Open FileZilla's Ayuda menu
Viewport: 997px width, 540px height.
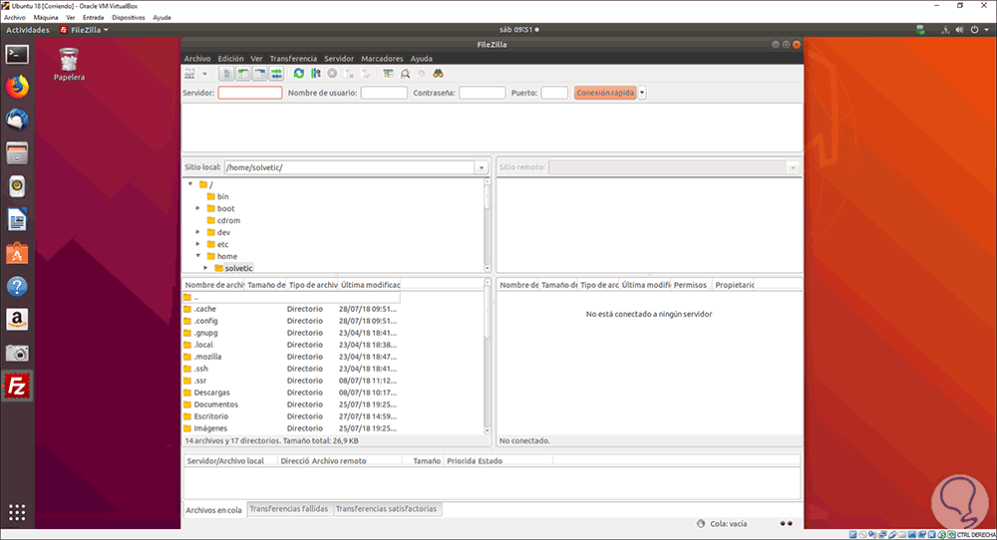click(422, 59)
